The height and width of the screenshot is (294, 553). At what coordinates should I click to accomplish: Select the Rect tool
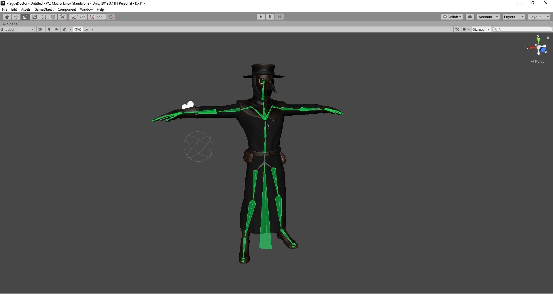click(44, 17)
